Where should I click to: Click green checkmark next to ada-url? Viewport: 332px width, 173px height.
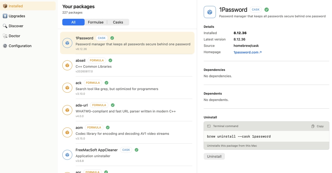tap(113, 105)
